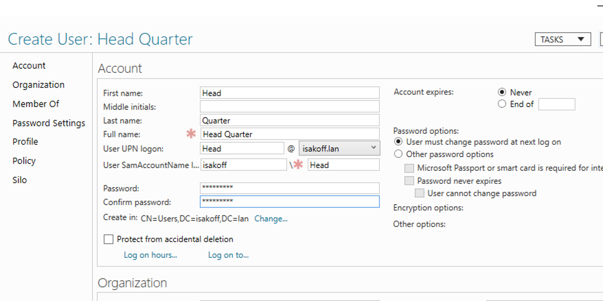Screen dimensions: 603x301
Task: Select the Never account expires option
Action: (502, 92)
